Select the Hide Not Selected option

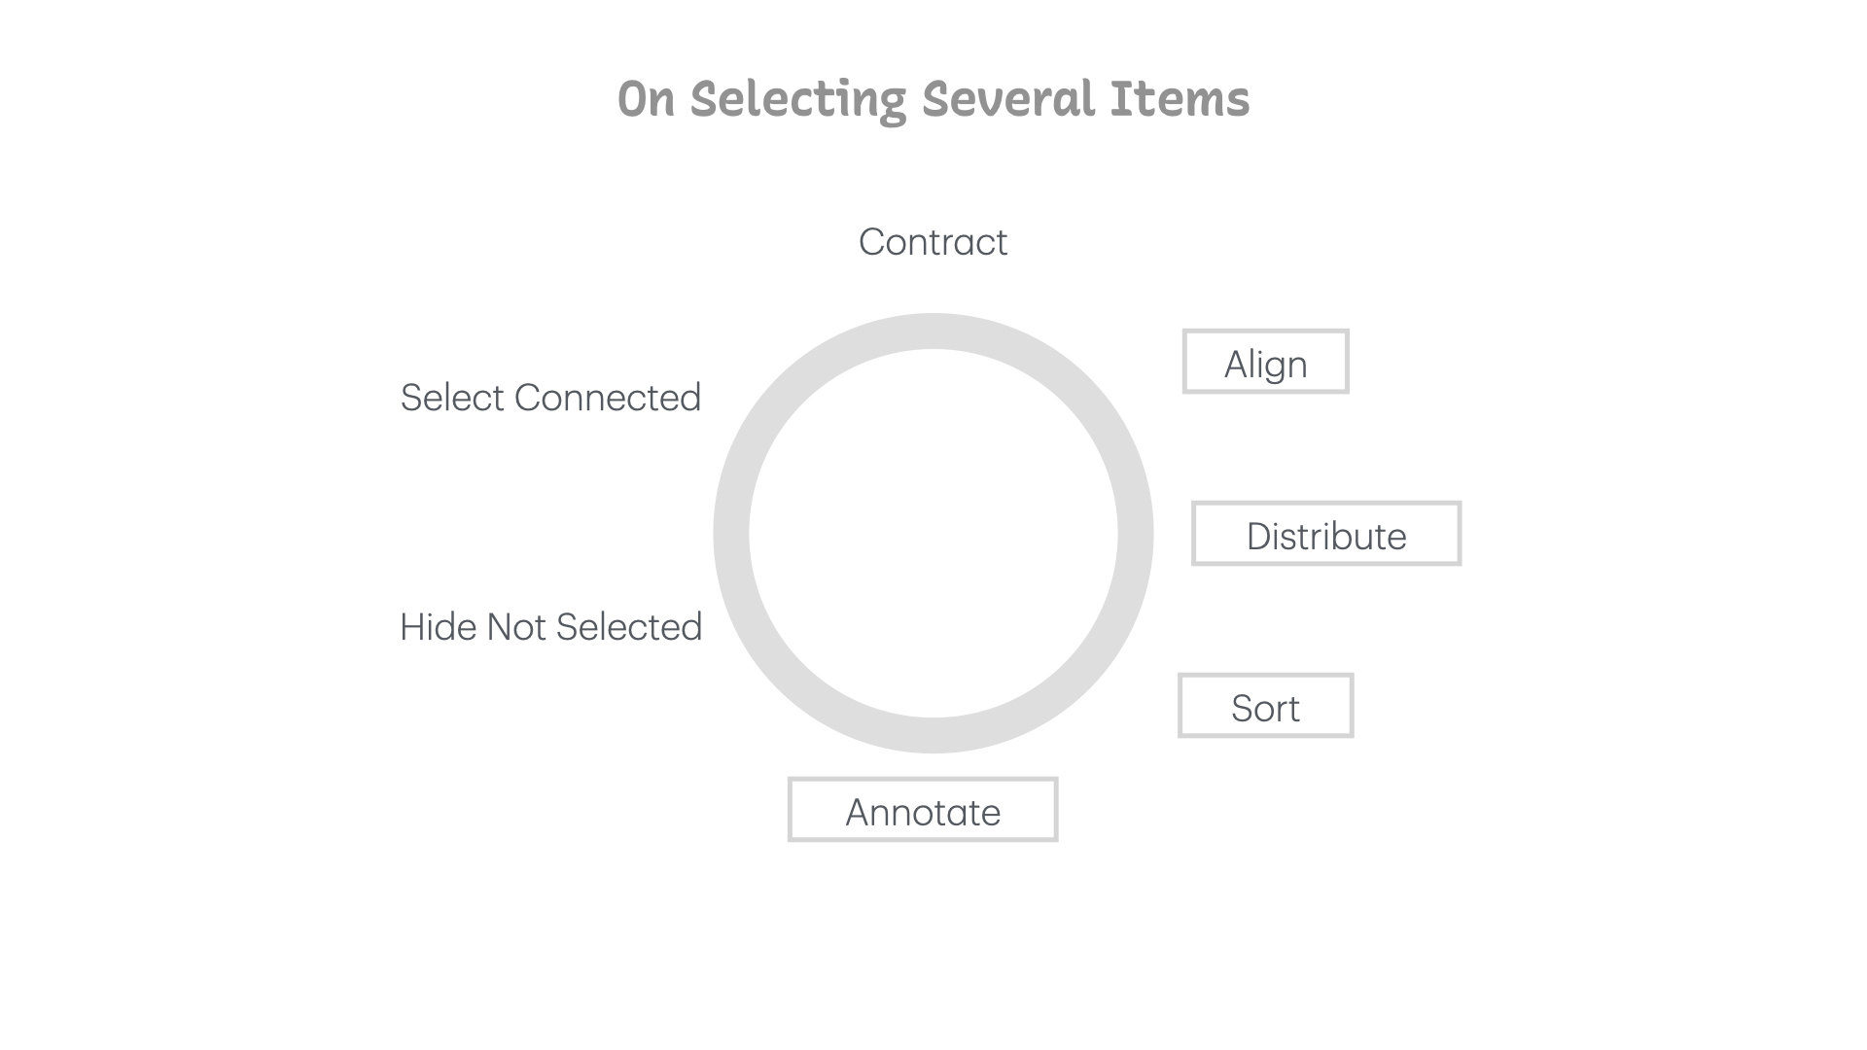(550, 627)
